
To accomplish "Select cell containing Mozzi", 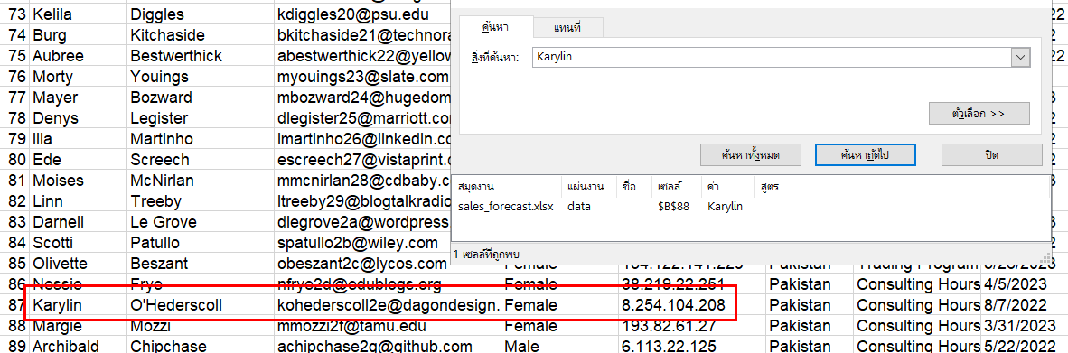I will coord(201,327).
